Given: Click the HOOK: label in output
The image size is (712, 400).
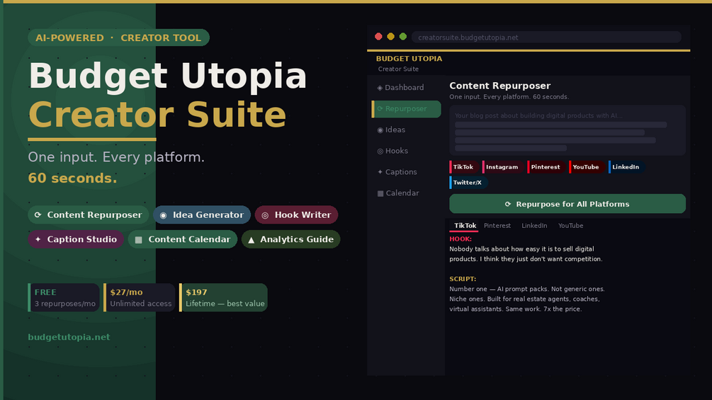Looking at the screenshot, I should pyautogui.click(x=460, y=239).
